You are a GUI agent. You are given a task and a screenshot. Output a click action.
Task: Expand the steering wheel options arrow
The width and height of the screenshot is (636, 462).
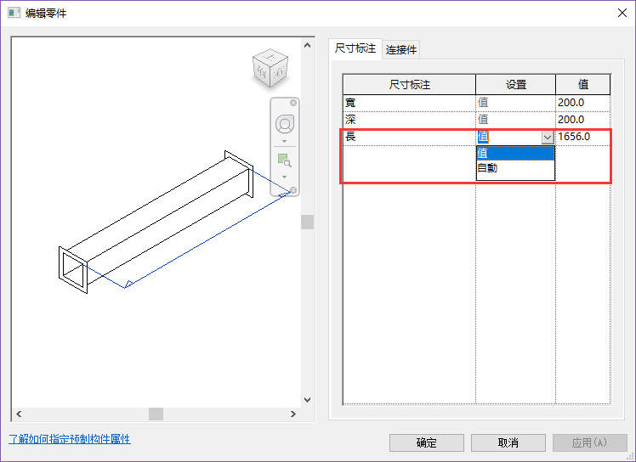(284, 142)
